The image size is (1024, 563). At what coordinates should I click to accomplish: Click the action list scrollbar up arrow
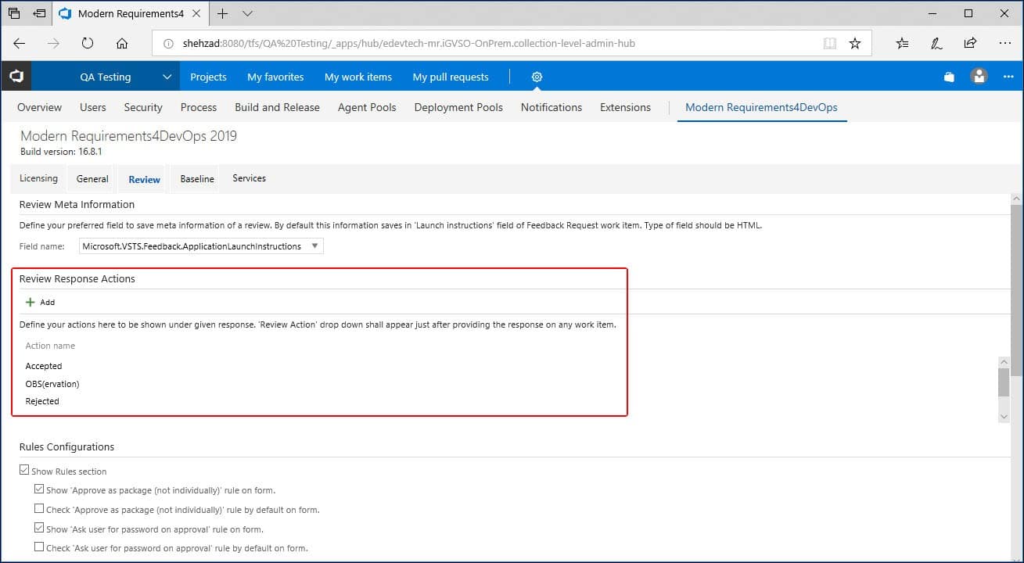[x=1004, y=362]
